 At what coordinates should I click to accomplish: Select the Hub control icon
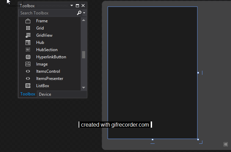click(28, 43)
